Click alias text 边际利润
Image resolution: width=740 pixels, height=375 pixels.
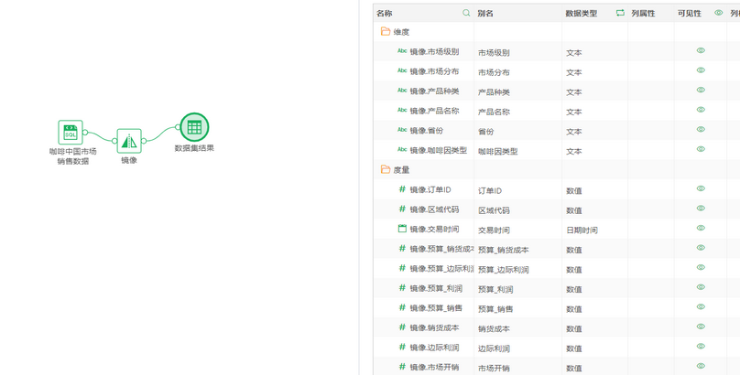click(x=494, y=348)
